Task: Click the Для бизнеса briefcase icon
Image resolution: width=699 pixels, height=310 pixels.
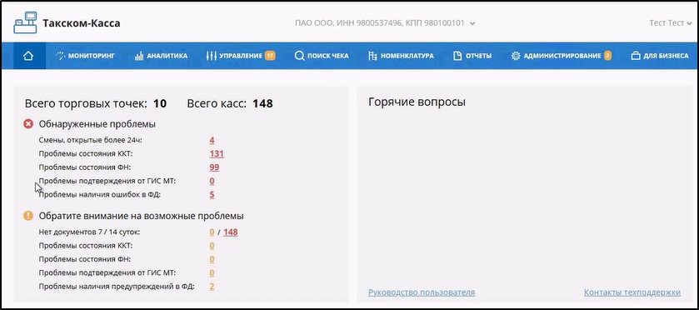Action: (x=636, y=56)
